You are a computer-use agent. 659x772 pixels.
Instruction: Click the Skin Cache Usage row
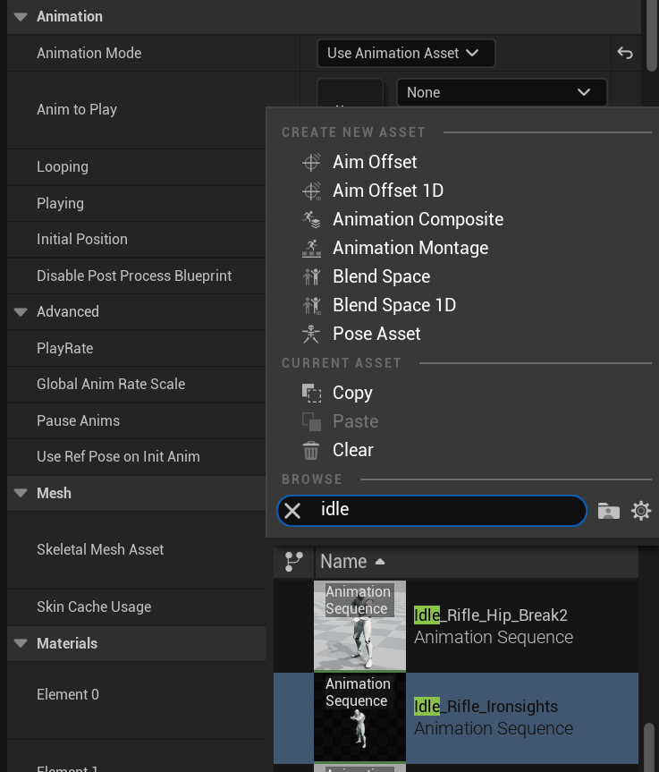(136, 607)
